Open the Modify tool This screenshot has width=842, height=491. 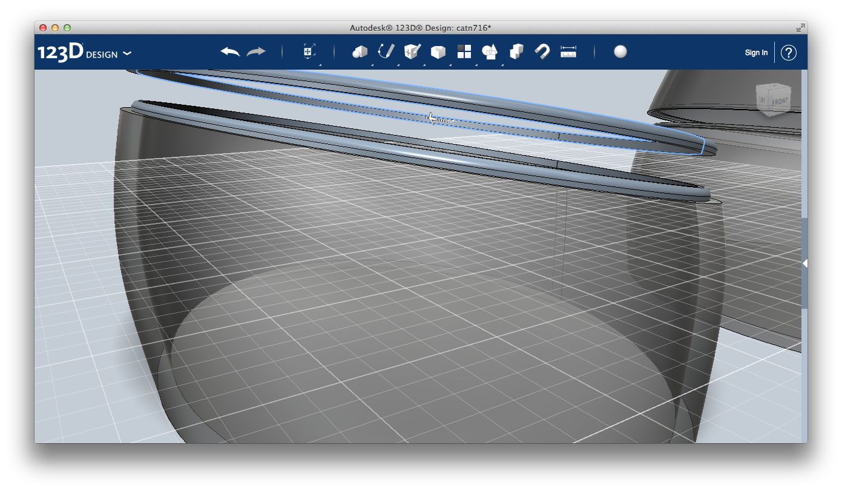coord(438,52)
